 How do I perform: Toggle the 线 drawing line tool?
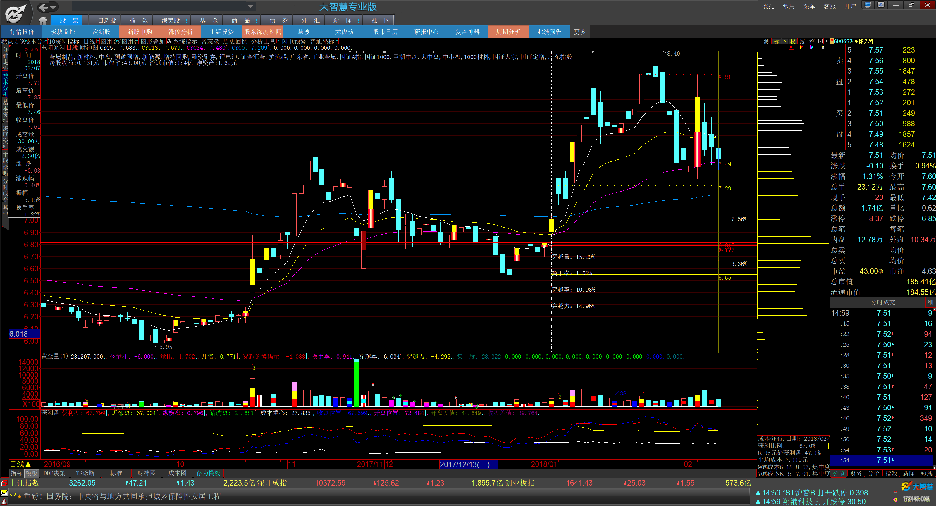[x=802, y=42]
